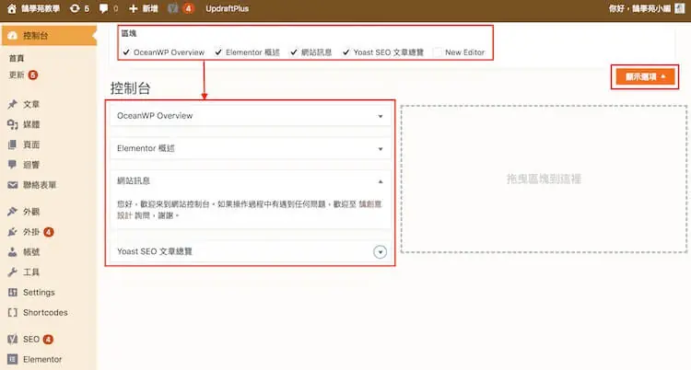Click the 聯絡表單 envelope icon
Viewport: 691px width, 370px height.
coord(12,185)
